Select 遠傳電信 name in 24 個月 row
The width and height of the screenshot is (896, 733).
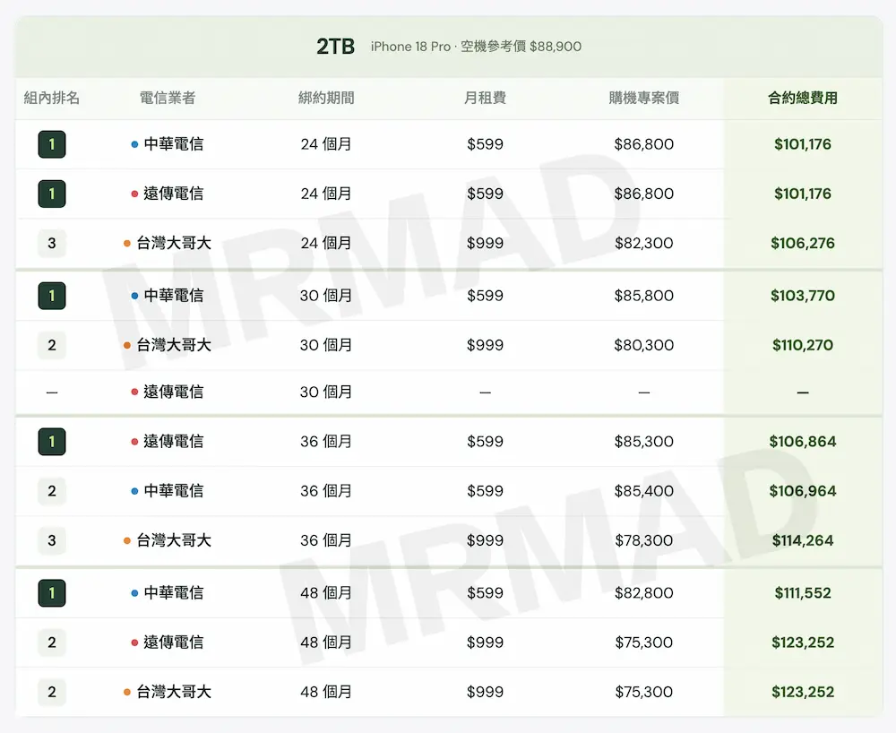coord(174,194)
